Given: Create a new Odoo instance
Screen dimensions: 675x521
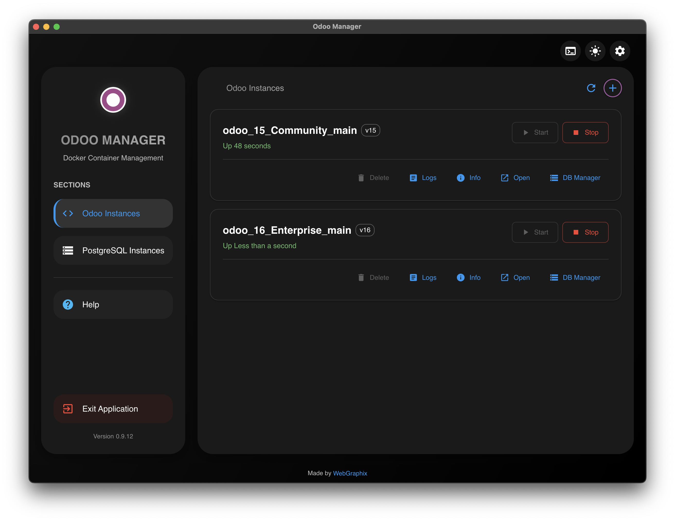Looking at the screenshot, I should pos(612,88).
